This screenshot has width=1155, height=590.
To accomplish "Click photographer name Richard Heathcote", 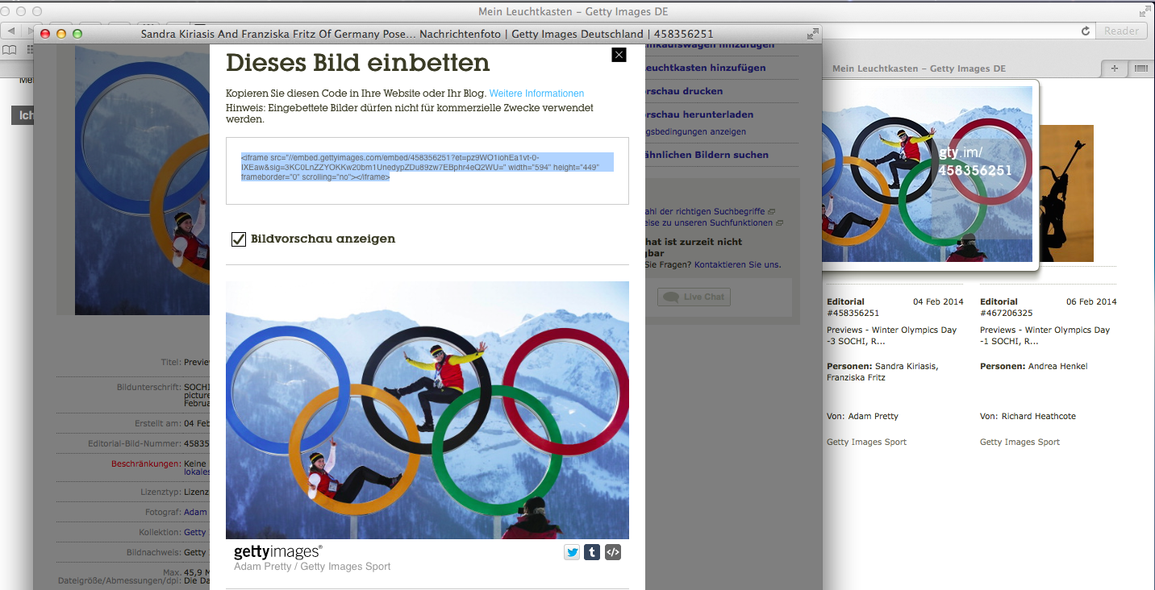I will pos(1039,416).
